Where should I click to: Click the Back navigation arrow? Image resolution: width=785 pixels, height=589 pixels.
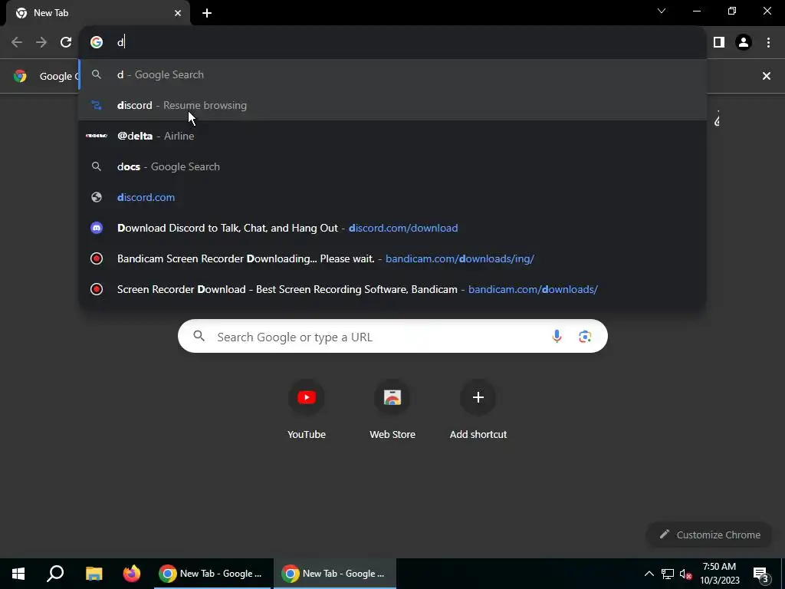click(x=17, y=42)
